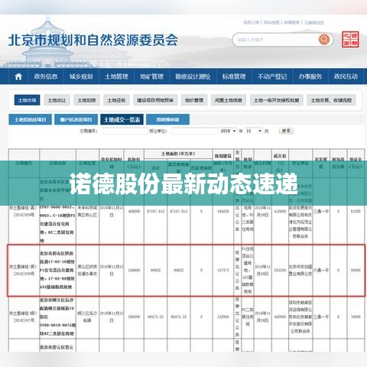Click the 土地面积(平方米) column header

[x=178, y=154]
